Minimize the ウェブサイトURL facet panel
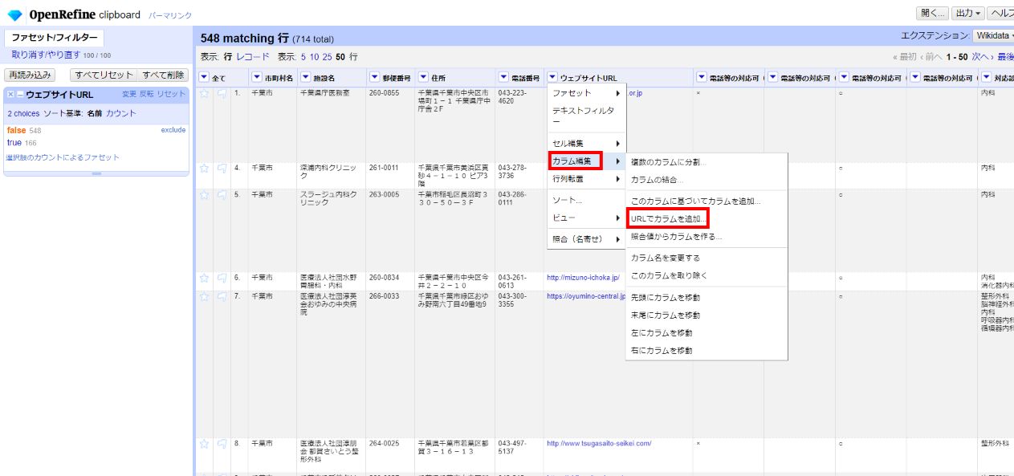 click(x=19, y=95)
